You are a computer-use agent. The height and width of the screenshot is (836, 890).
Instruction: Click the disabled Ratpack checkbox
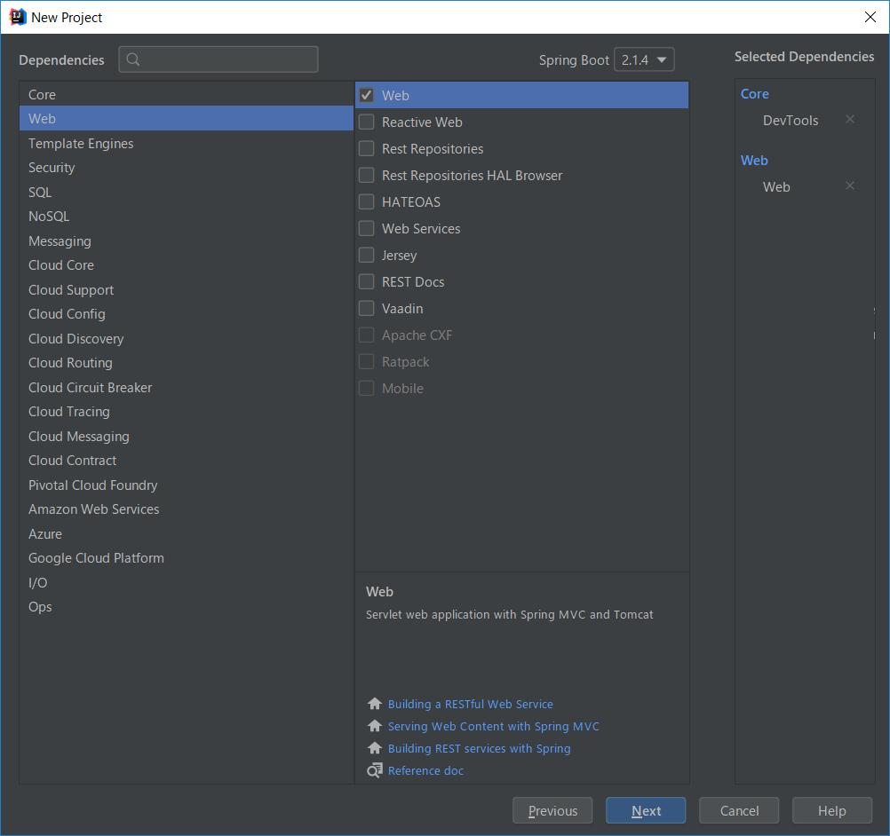pyautogui.click(x=367, y=362)
